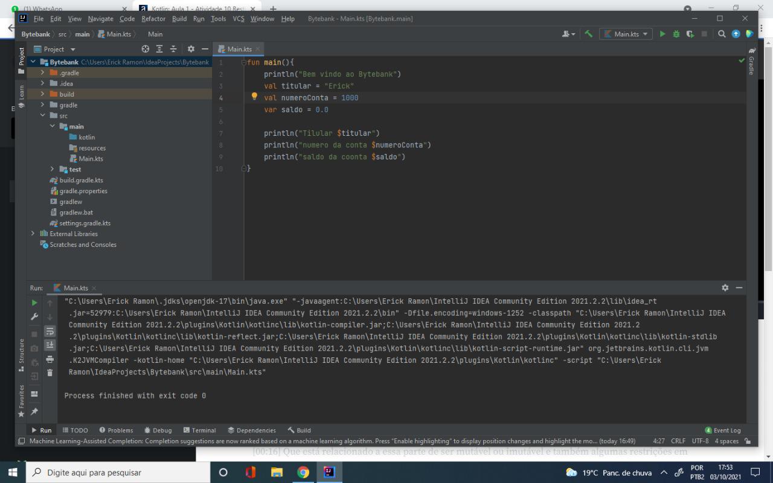Screen dimensions: 773x483
Task: Click the blue IDE update arrow icon
Action: [x=736, y=34]
